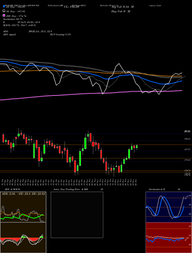Click the 179.33 price axis label
The image size is (192, 253).
coord(187,160)
